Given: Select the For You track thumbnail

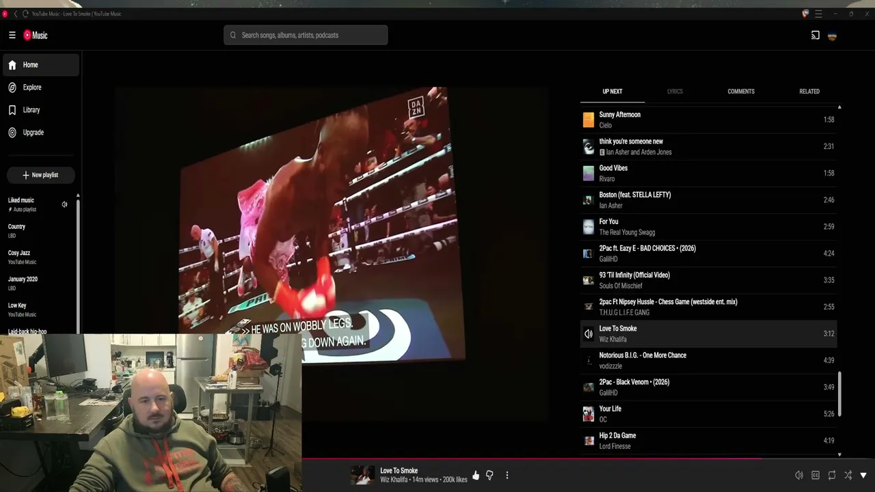Looking at the screenshot, I should pyautogui.click(x=588, y=226).
